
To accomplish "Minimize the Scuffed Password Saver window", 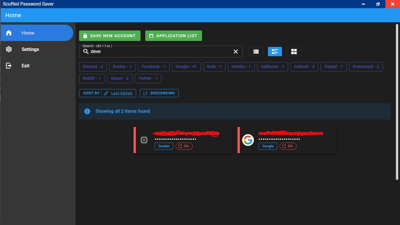I will point(363,4).
